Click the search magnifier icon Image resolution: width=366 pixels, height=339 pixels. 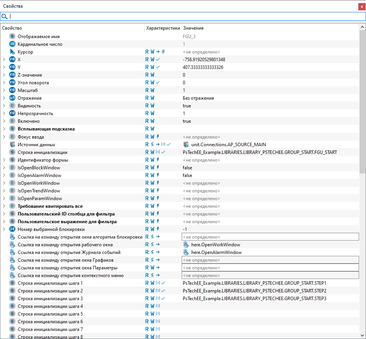pos(5,17)
